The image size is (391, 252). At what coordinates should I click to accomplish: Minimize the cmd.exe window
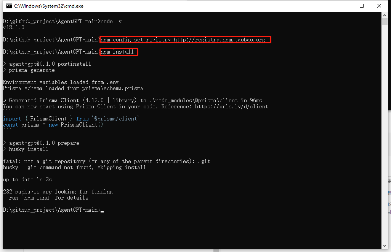[x=345, y=6]
